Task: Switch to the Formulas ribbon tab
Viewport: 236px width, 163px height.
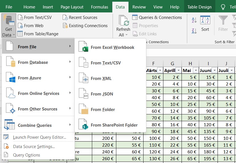Action: [99, 7]
